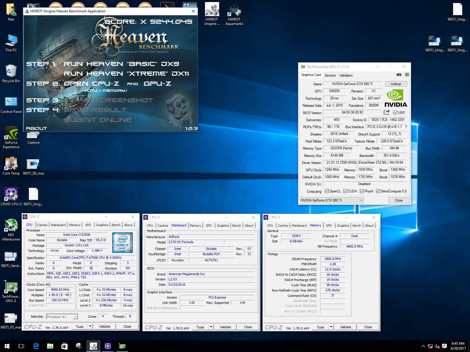Click the Close button in GPU-Z
The width and height of the screenshot is (470, 352).
click(x=399, y=200)
